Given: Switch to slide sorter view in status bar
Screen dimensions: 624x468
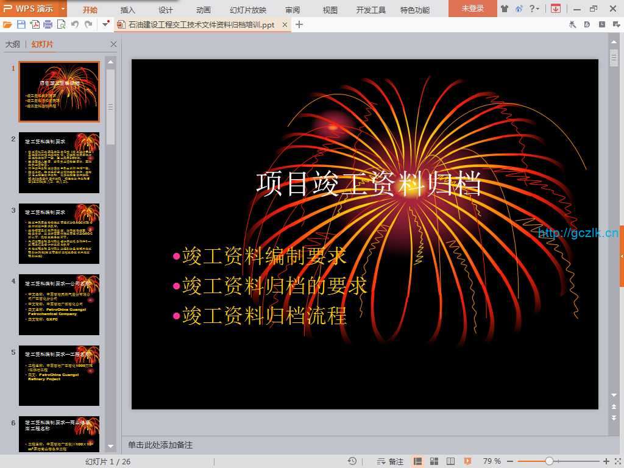Looking at the screenshot, I should [x=434, y=461].
